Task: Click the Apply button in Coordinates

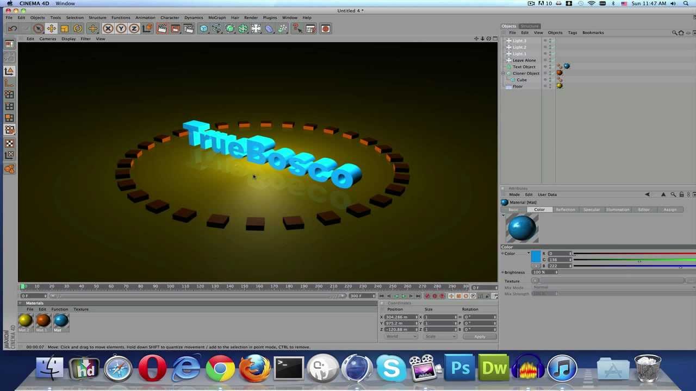Action: click(480, 337)
